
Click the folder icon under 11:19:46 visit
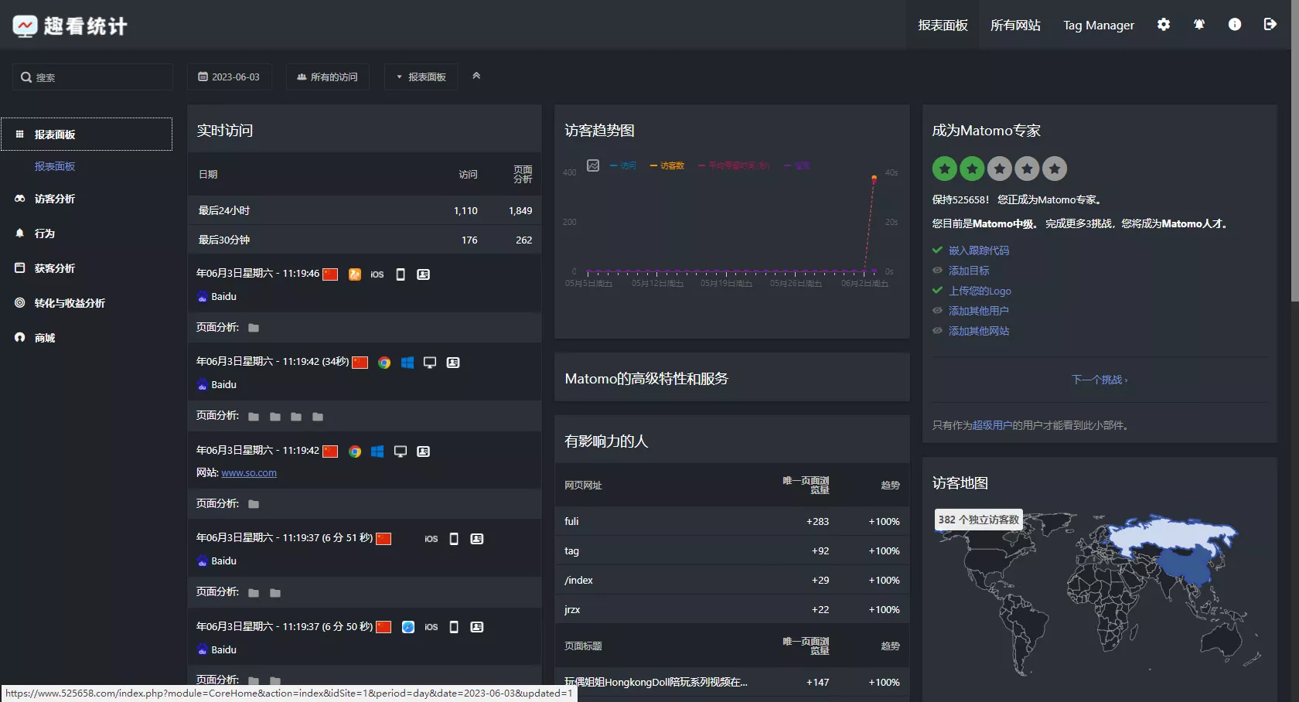pos(254,328)
